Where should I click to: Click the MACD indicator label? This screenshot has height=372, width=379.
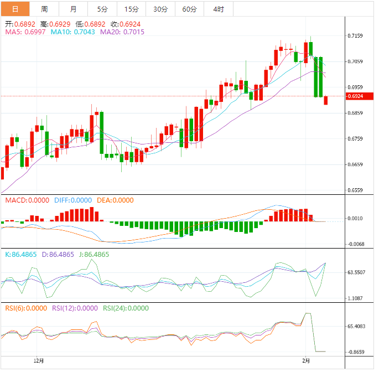pos(27,200)
